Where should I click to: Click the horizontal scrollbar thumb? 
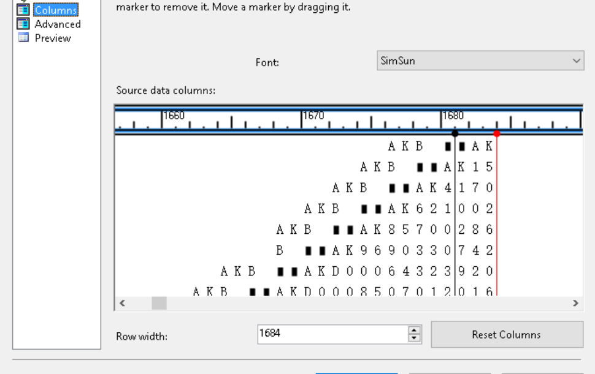tap(158, 303)
